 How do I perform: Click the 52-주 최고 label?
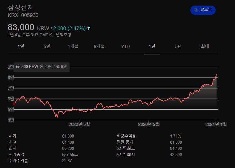pos(125,148)
